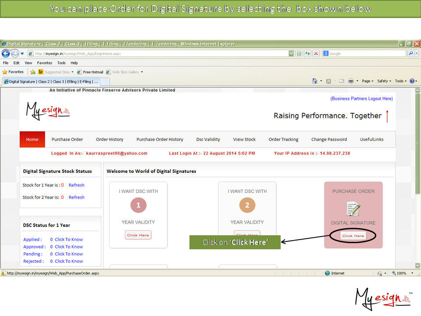Click the search magnifier icon

411,54
